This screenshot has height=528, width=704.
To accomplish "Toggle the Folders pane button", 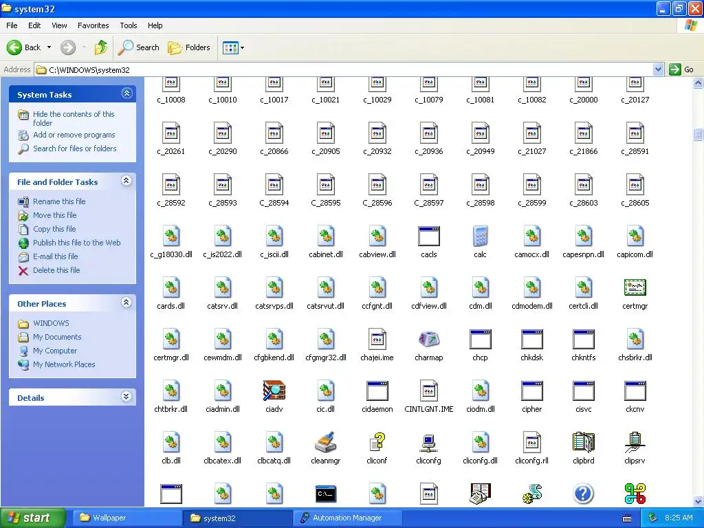I will point(189,47).
